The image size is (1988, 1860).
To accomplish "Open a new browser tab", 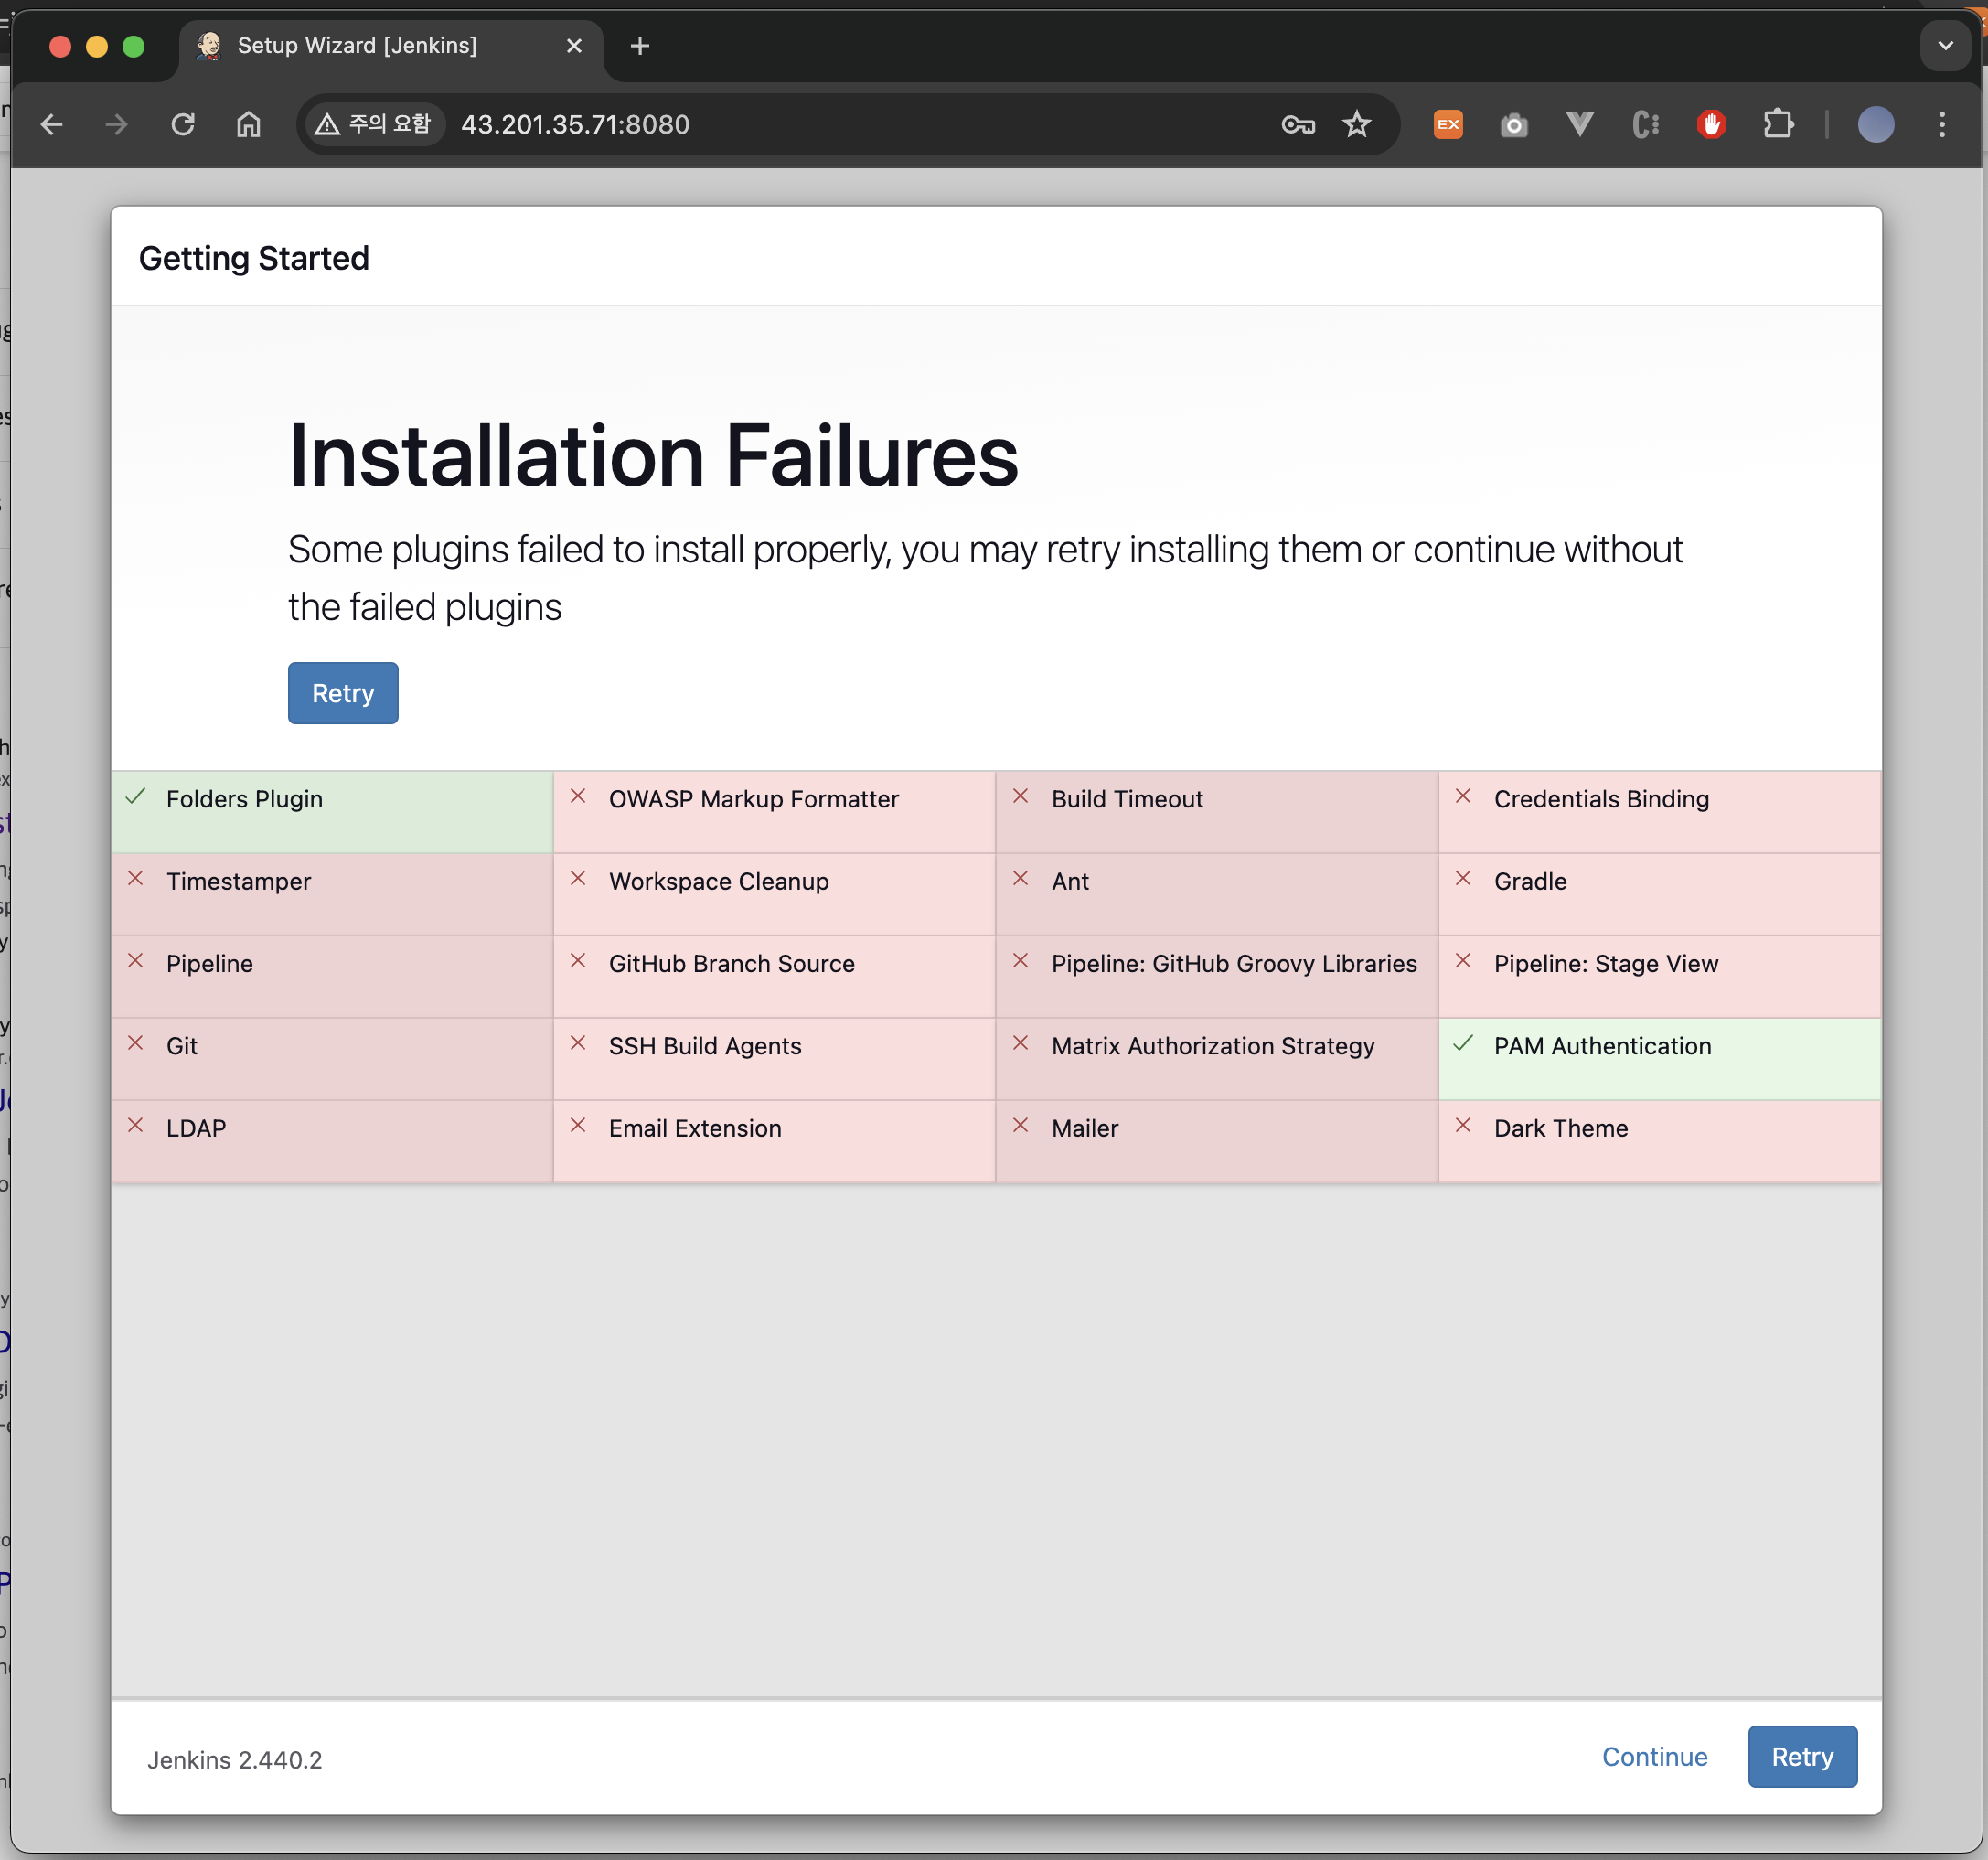I will [640, 46].
